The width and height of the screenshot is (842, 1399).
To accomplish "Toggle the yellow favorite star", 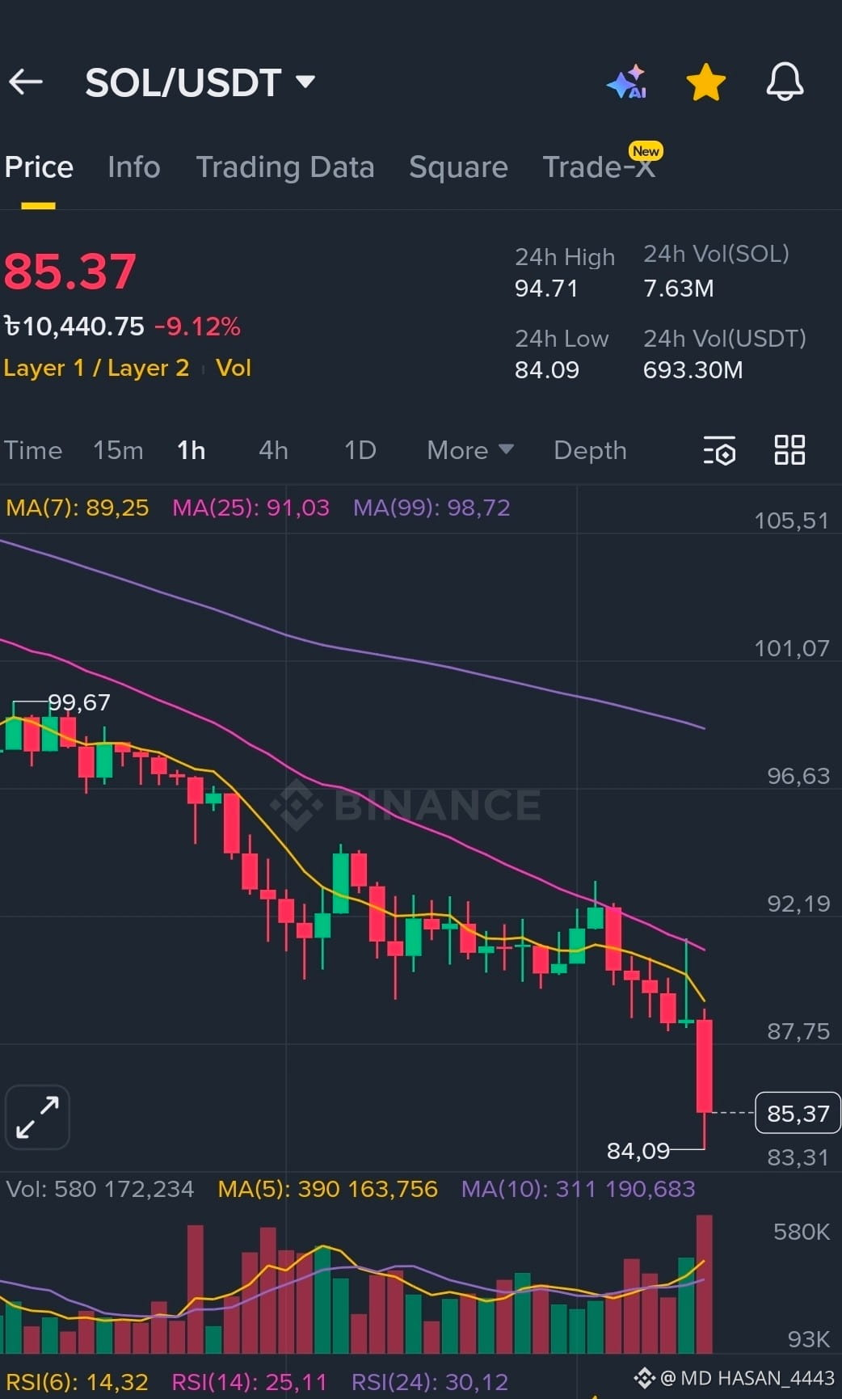I will [705, 82].
